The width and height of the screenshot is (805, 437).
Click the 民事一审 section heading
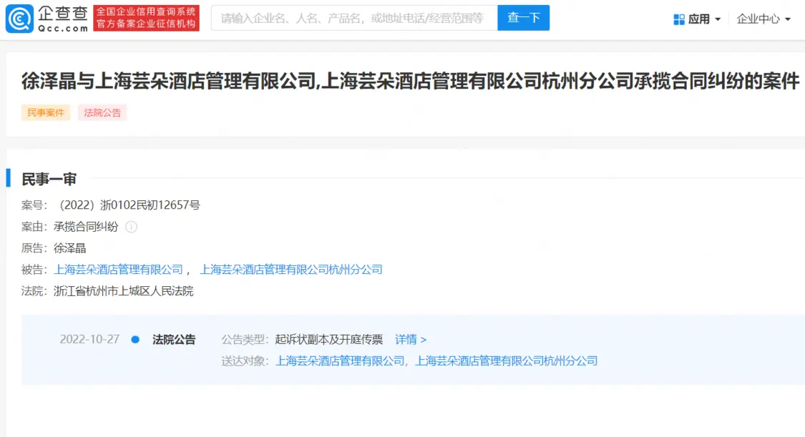click(x=49, y=179)
